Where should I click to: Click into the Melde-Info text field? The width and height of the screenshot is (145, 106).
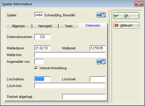[x=70, y=55]
